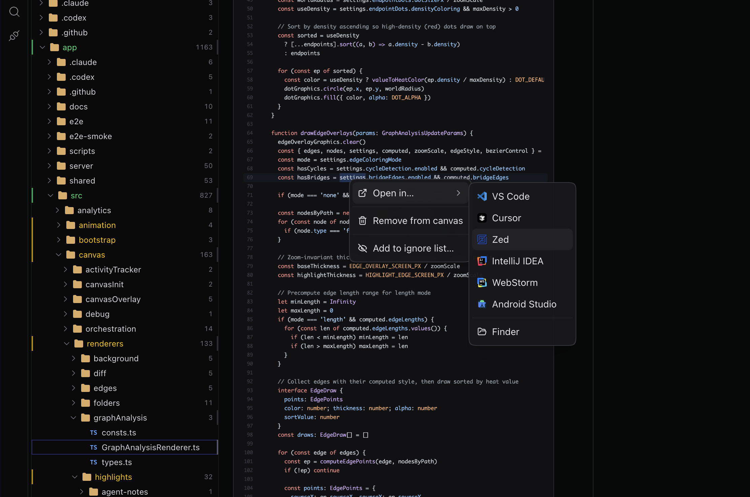
Task: Reveal file in Finder
Action: pos(522,332)
